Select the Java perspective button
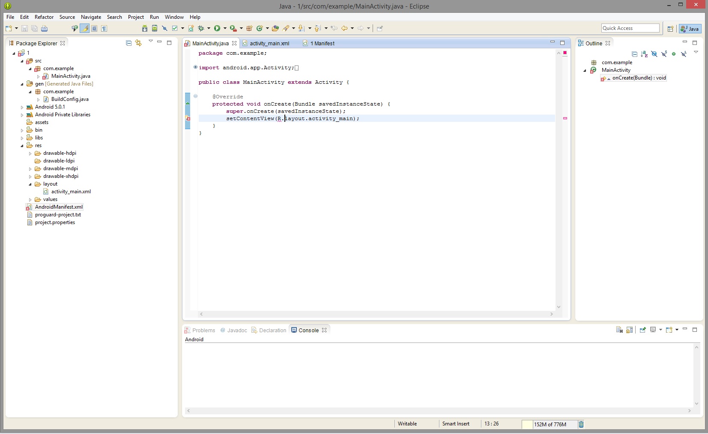Viewport: 708px width, 434px height. [690, 29]
